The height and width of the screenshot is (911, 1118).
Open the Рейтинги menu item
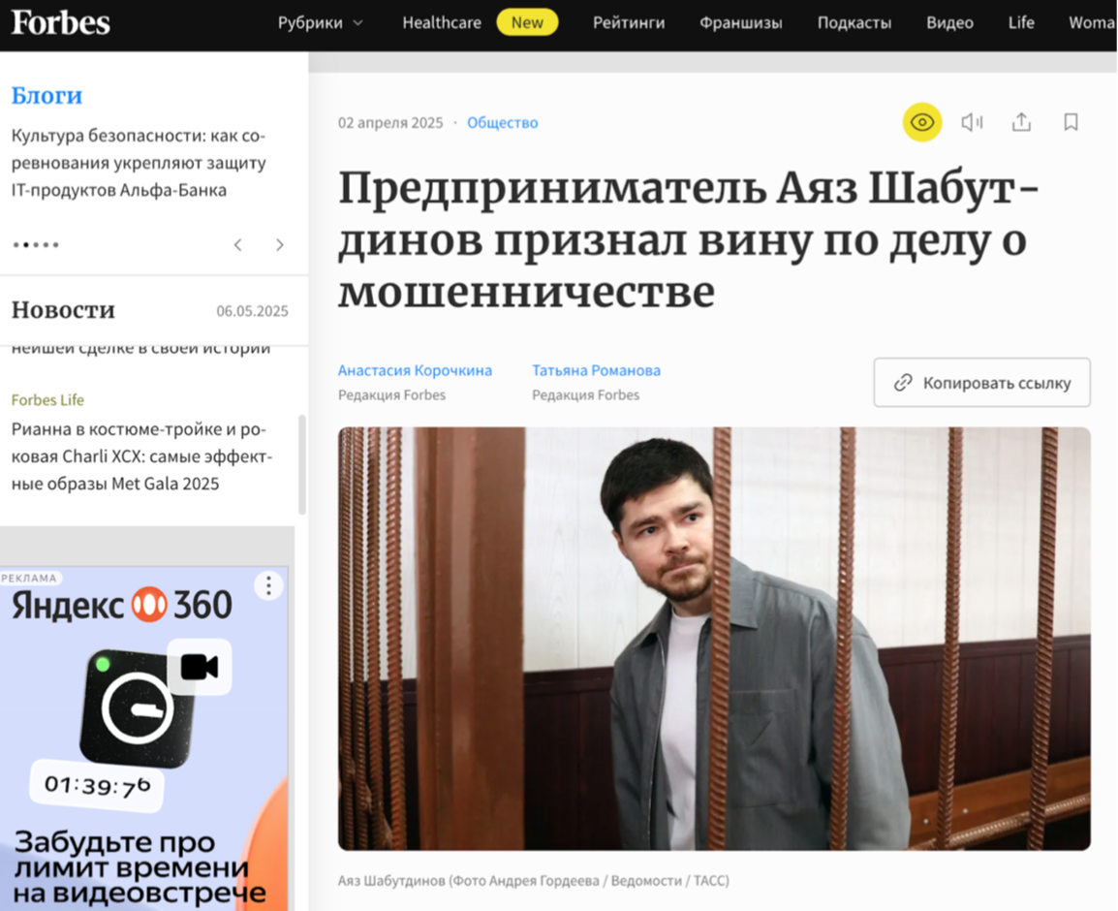coord(629,23)
